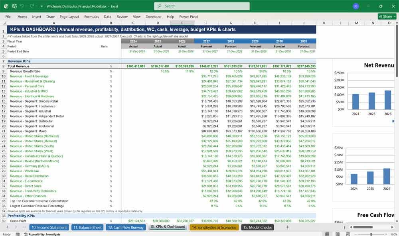Click zoom in plus button
Image resolution: width=399 pixels, height=236 pixels.
pos(387,234)
